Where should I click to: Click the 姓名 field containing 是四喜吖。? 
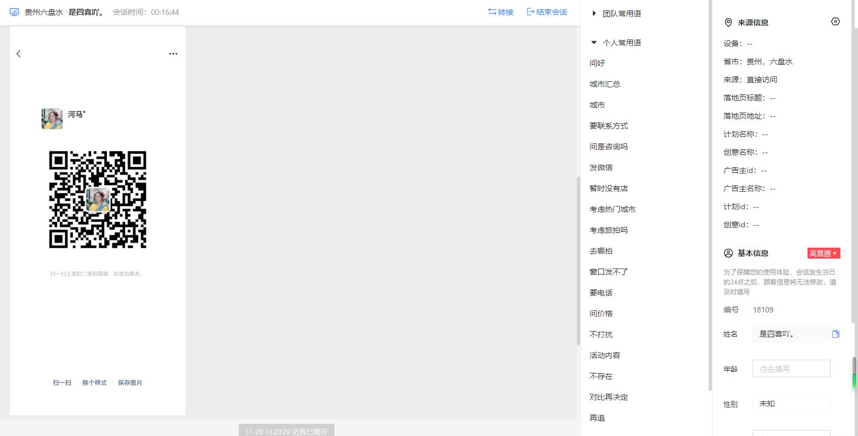click(x=791, y=334)
